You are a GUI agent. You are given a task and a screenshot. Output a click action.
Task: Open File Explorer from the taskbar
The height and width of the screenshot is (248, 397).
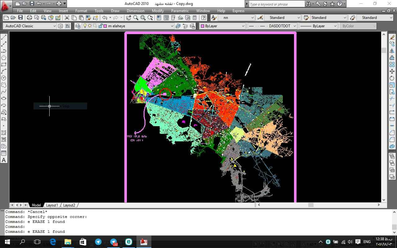point(68,242)
